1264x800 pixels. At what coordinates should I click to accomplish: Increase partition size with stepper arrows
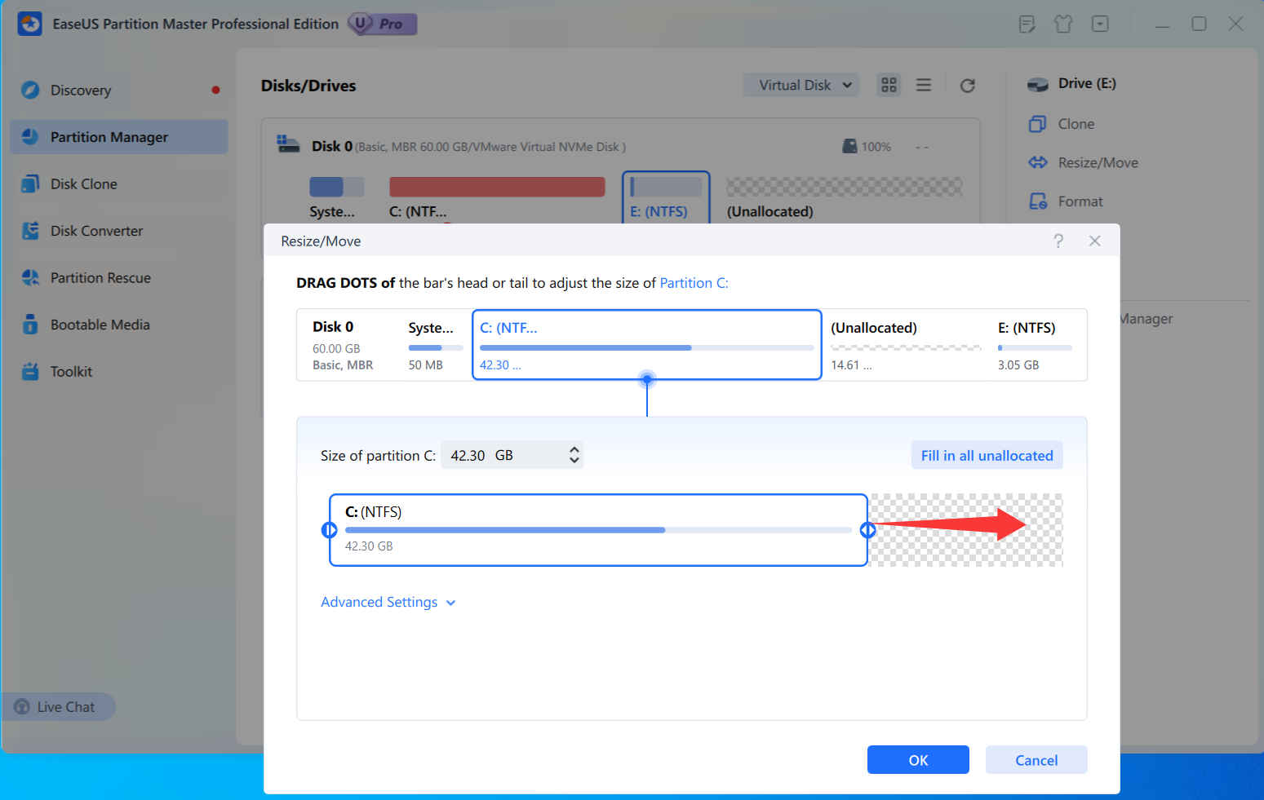tap(574, 449)
